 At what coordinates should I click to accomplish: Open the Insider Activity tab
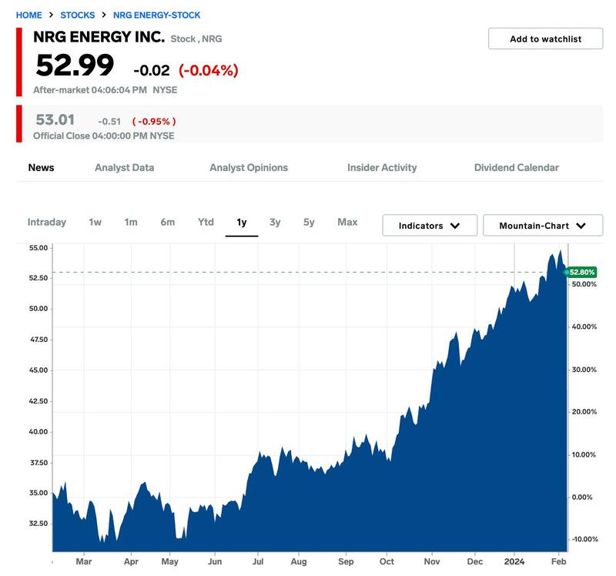[382, 167]
